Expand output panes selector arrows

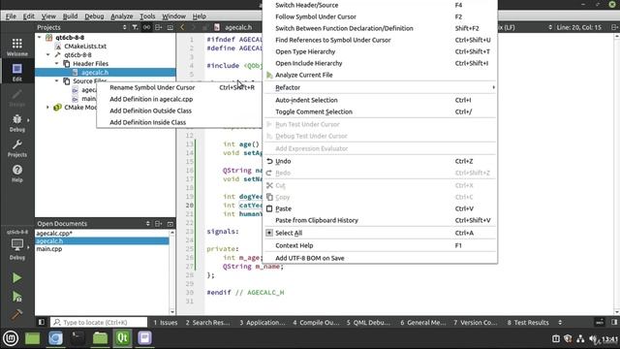tap(560, 322)
